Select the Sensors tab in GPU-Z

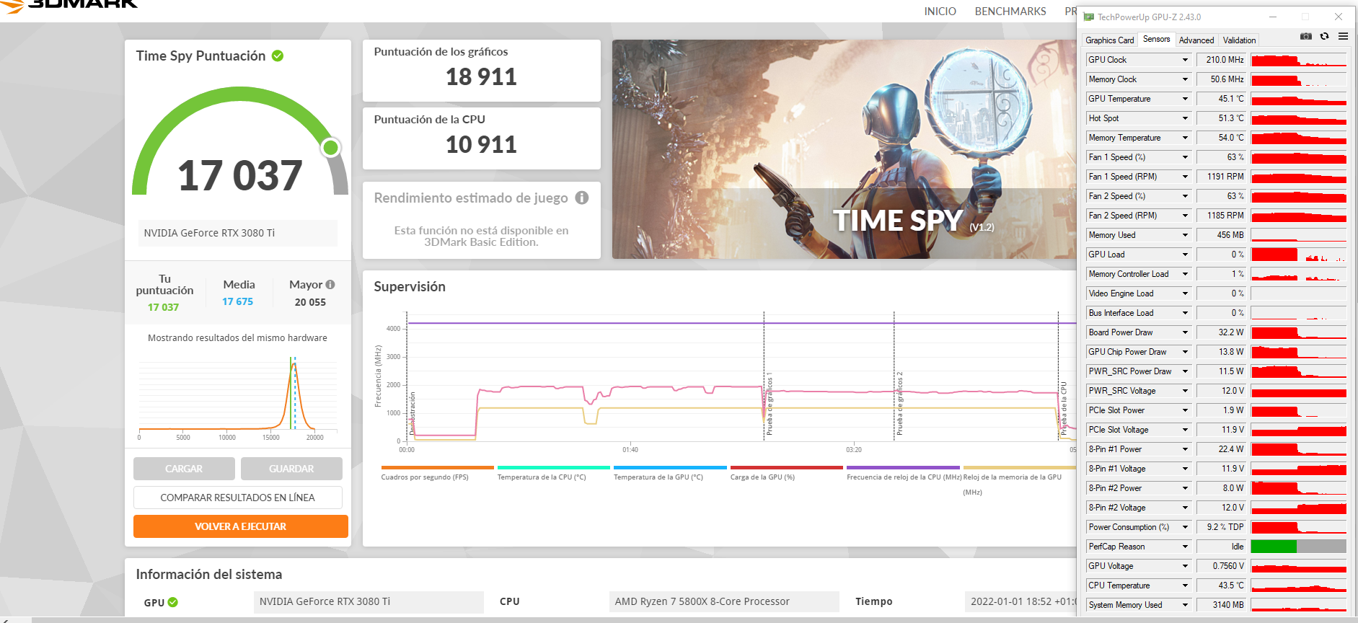tap(1157, 39)
